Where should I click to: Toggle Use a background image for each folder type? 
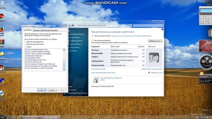pyautogui.click(x=26, y=64)
